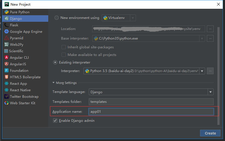Select HTML5 Boilerplate project type
The image size is (225, 141).
[25, 77]
